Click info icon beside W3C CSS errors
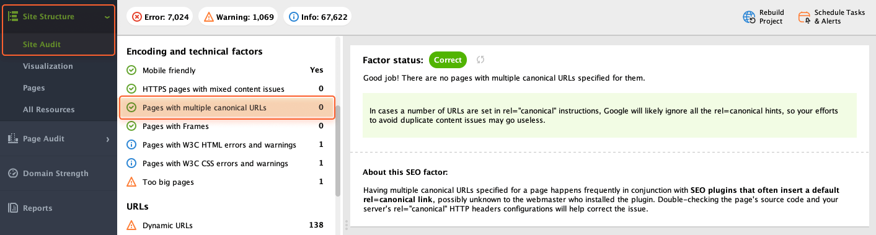This screenshot has width=876, height=235. coord(131,163)
